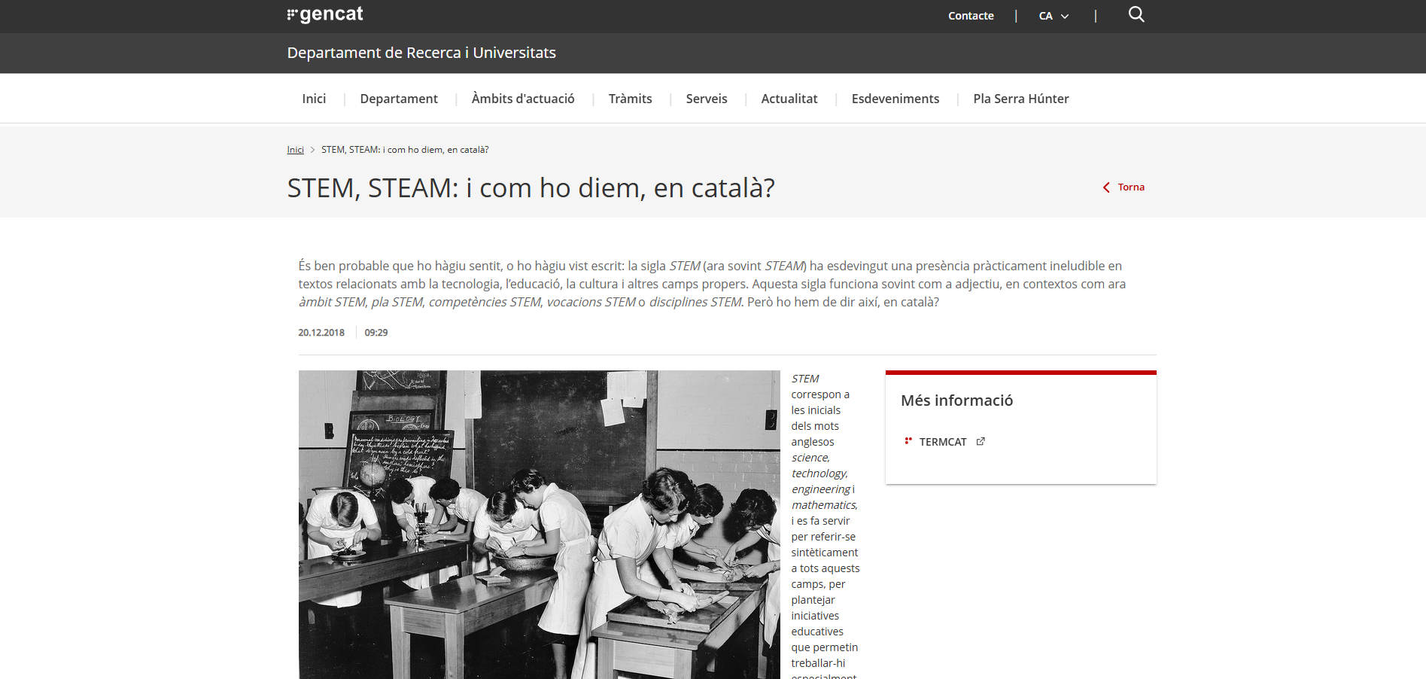The width and height of the screenshot is (1426, 679).
Task: Click the date 20.12.2018
Action: pyautogui.click(x=321, y=333)
